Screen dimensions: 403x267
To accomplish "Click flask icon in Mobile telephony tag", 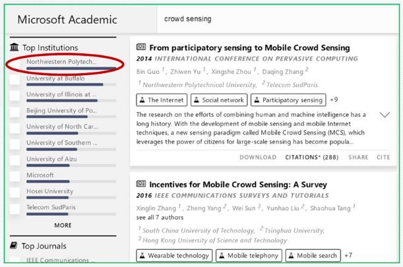I will (222, 255).
